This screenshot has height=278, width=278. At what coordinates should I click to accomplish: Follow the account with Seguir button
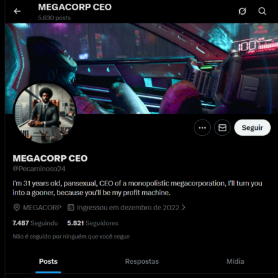252,127
